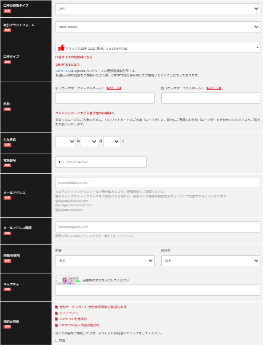Image resolution: width=263 pixels, height=345 pixels.
Task: Focus the first name (ファーストネーム) input field
Action: tap(105, 98)
